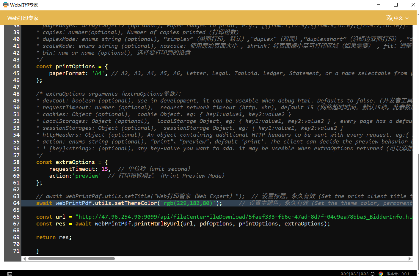This screenshot has height=276, width=419.
Task: Maximize the Web打印专家 window
Action: 396,5
